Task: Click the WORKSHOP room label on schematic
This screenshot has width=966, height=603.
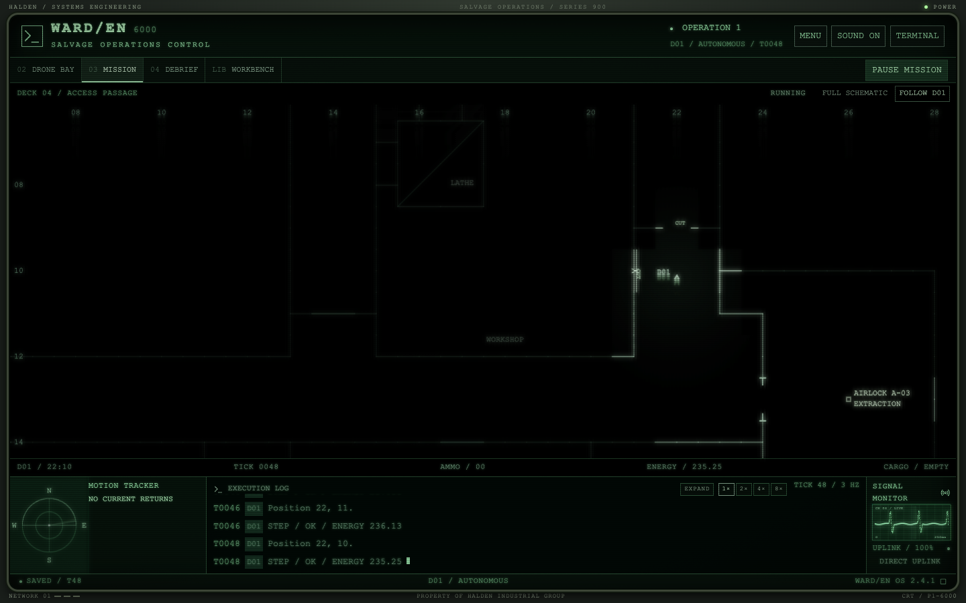Action: tap(504, 340)
